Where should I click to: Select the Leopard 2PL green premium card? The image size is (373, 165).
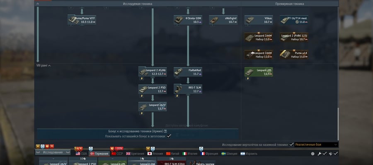click(259, 72)
